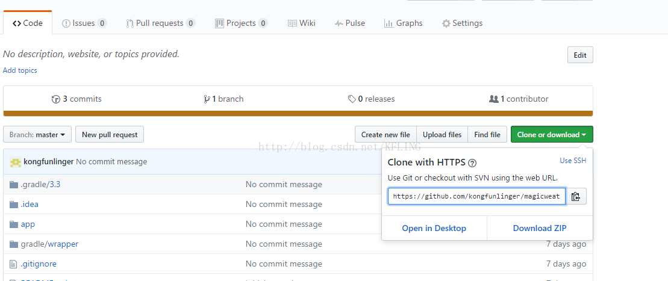Screen dimensions: 668x281
Task: Switch to Use SSH clone option
Action: click(573, 161)
